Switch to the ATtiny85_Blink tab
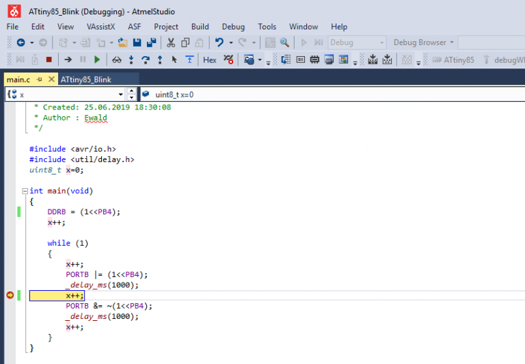This screenshot has height=364, width=525. (86, 79)
